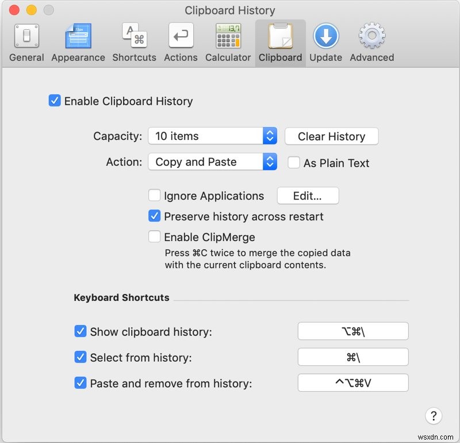This screenshot has height=443, width=460.
Task: Select the Clipboard toolbar icon
Action: coord(280,36)
